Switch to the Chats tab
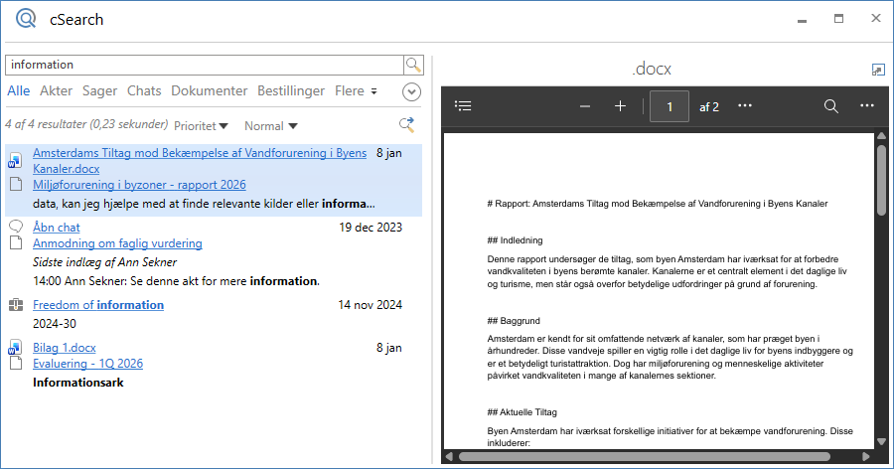The width and height of the screenshot is (894, 469). 144,90
